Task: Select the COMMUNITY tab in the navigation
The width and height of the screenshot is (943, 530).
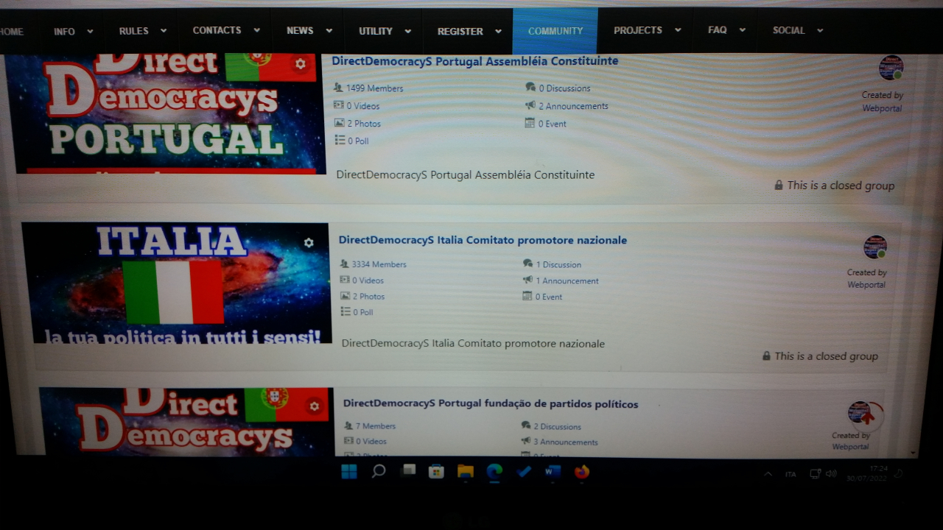Action: point(555,31)
